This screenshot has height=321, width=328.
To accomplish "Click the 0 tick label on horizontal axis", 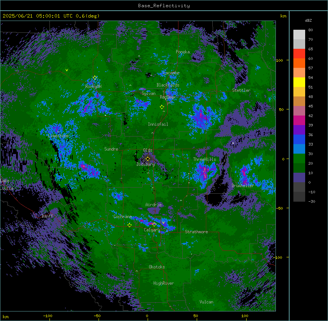I will click(147, 316).
